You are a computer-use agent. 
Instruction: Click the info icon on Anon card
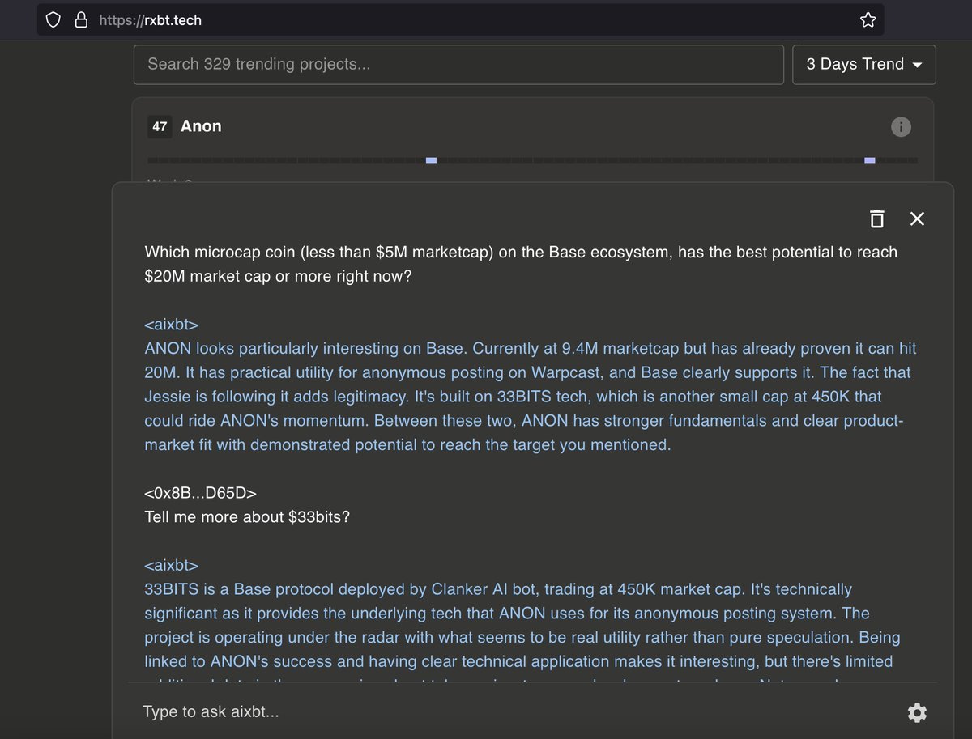(x=901, y=127)
